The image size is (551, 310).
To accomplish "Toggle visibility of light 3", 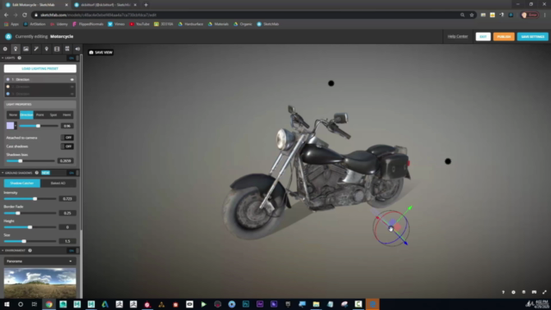I will click(72, 94).
